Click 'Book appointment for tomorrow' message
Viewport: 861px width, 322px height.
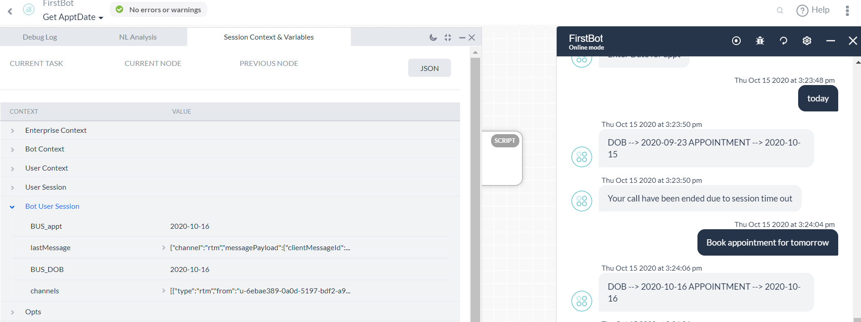768,242
